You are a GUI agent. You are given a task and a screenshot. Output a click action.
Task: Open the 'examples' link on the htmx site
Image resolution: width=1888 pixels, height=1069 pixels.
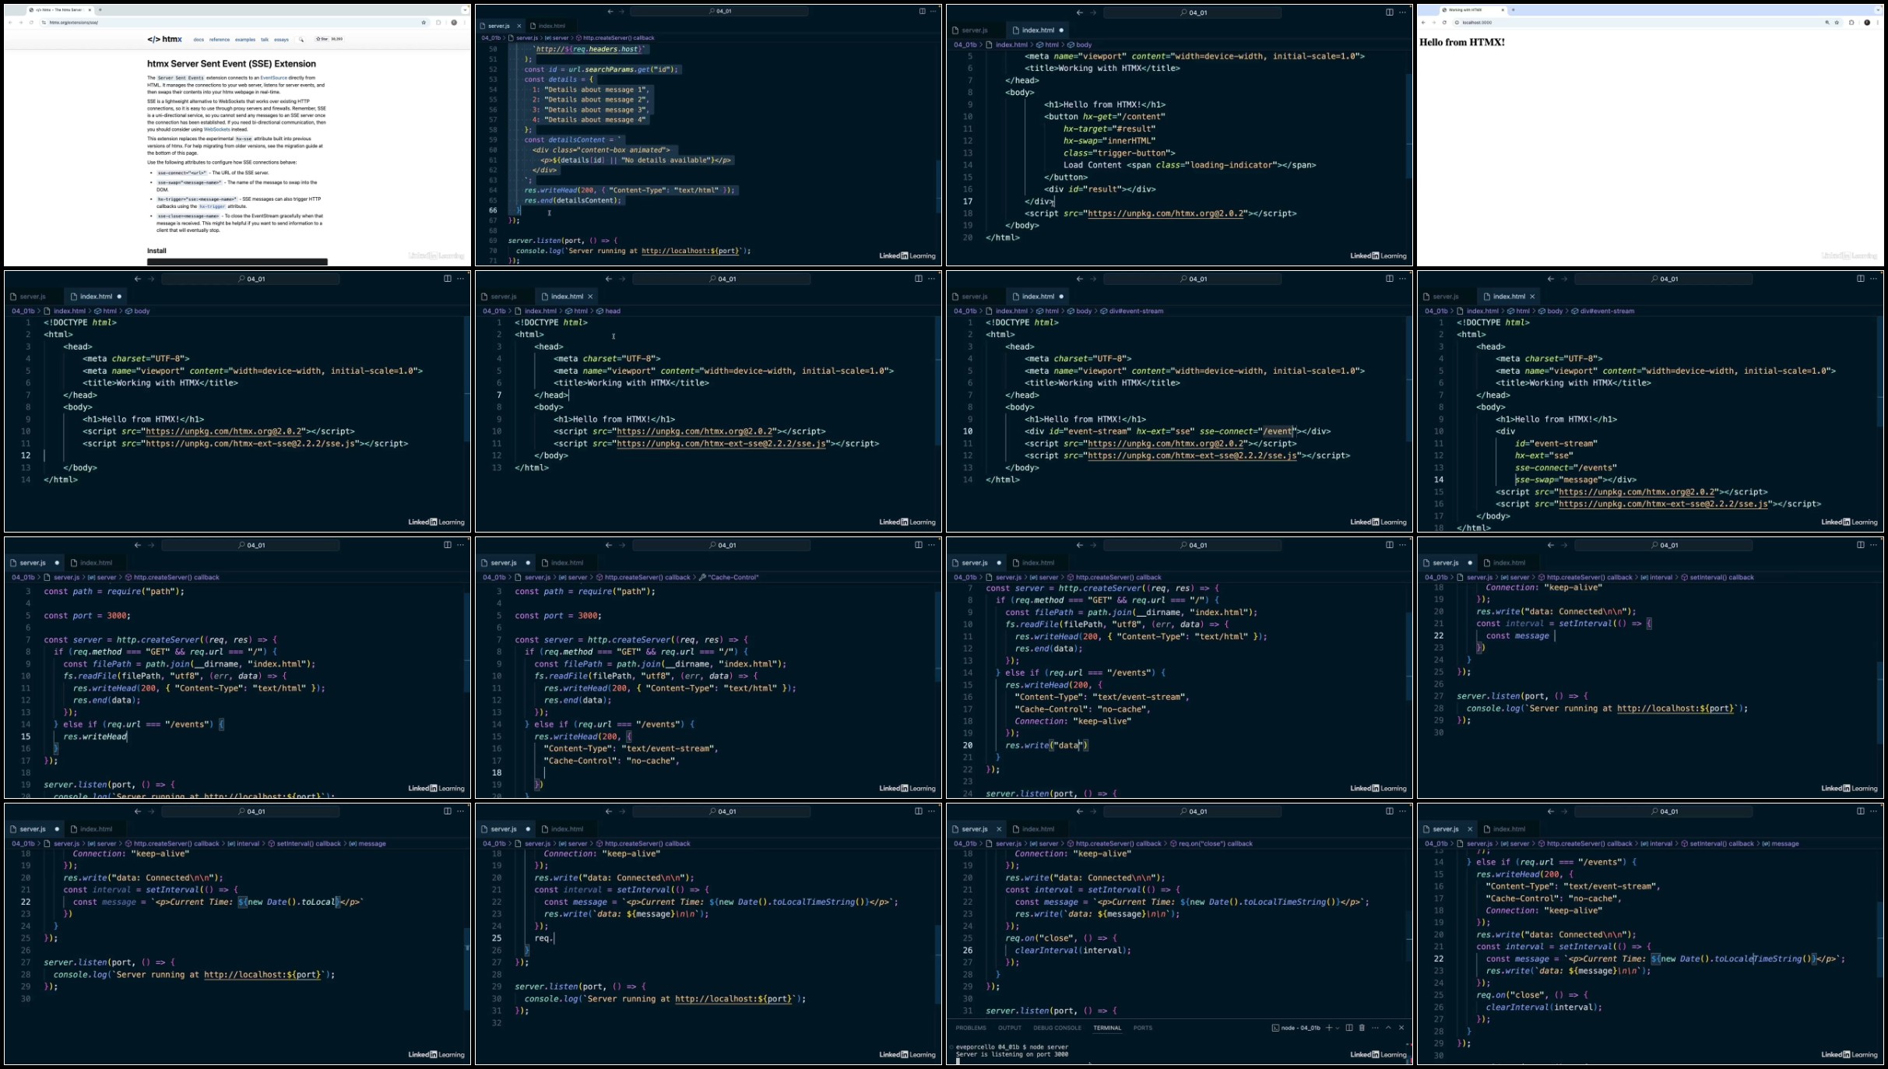point(245,40)
